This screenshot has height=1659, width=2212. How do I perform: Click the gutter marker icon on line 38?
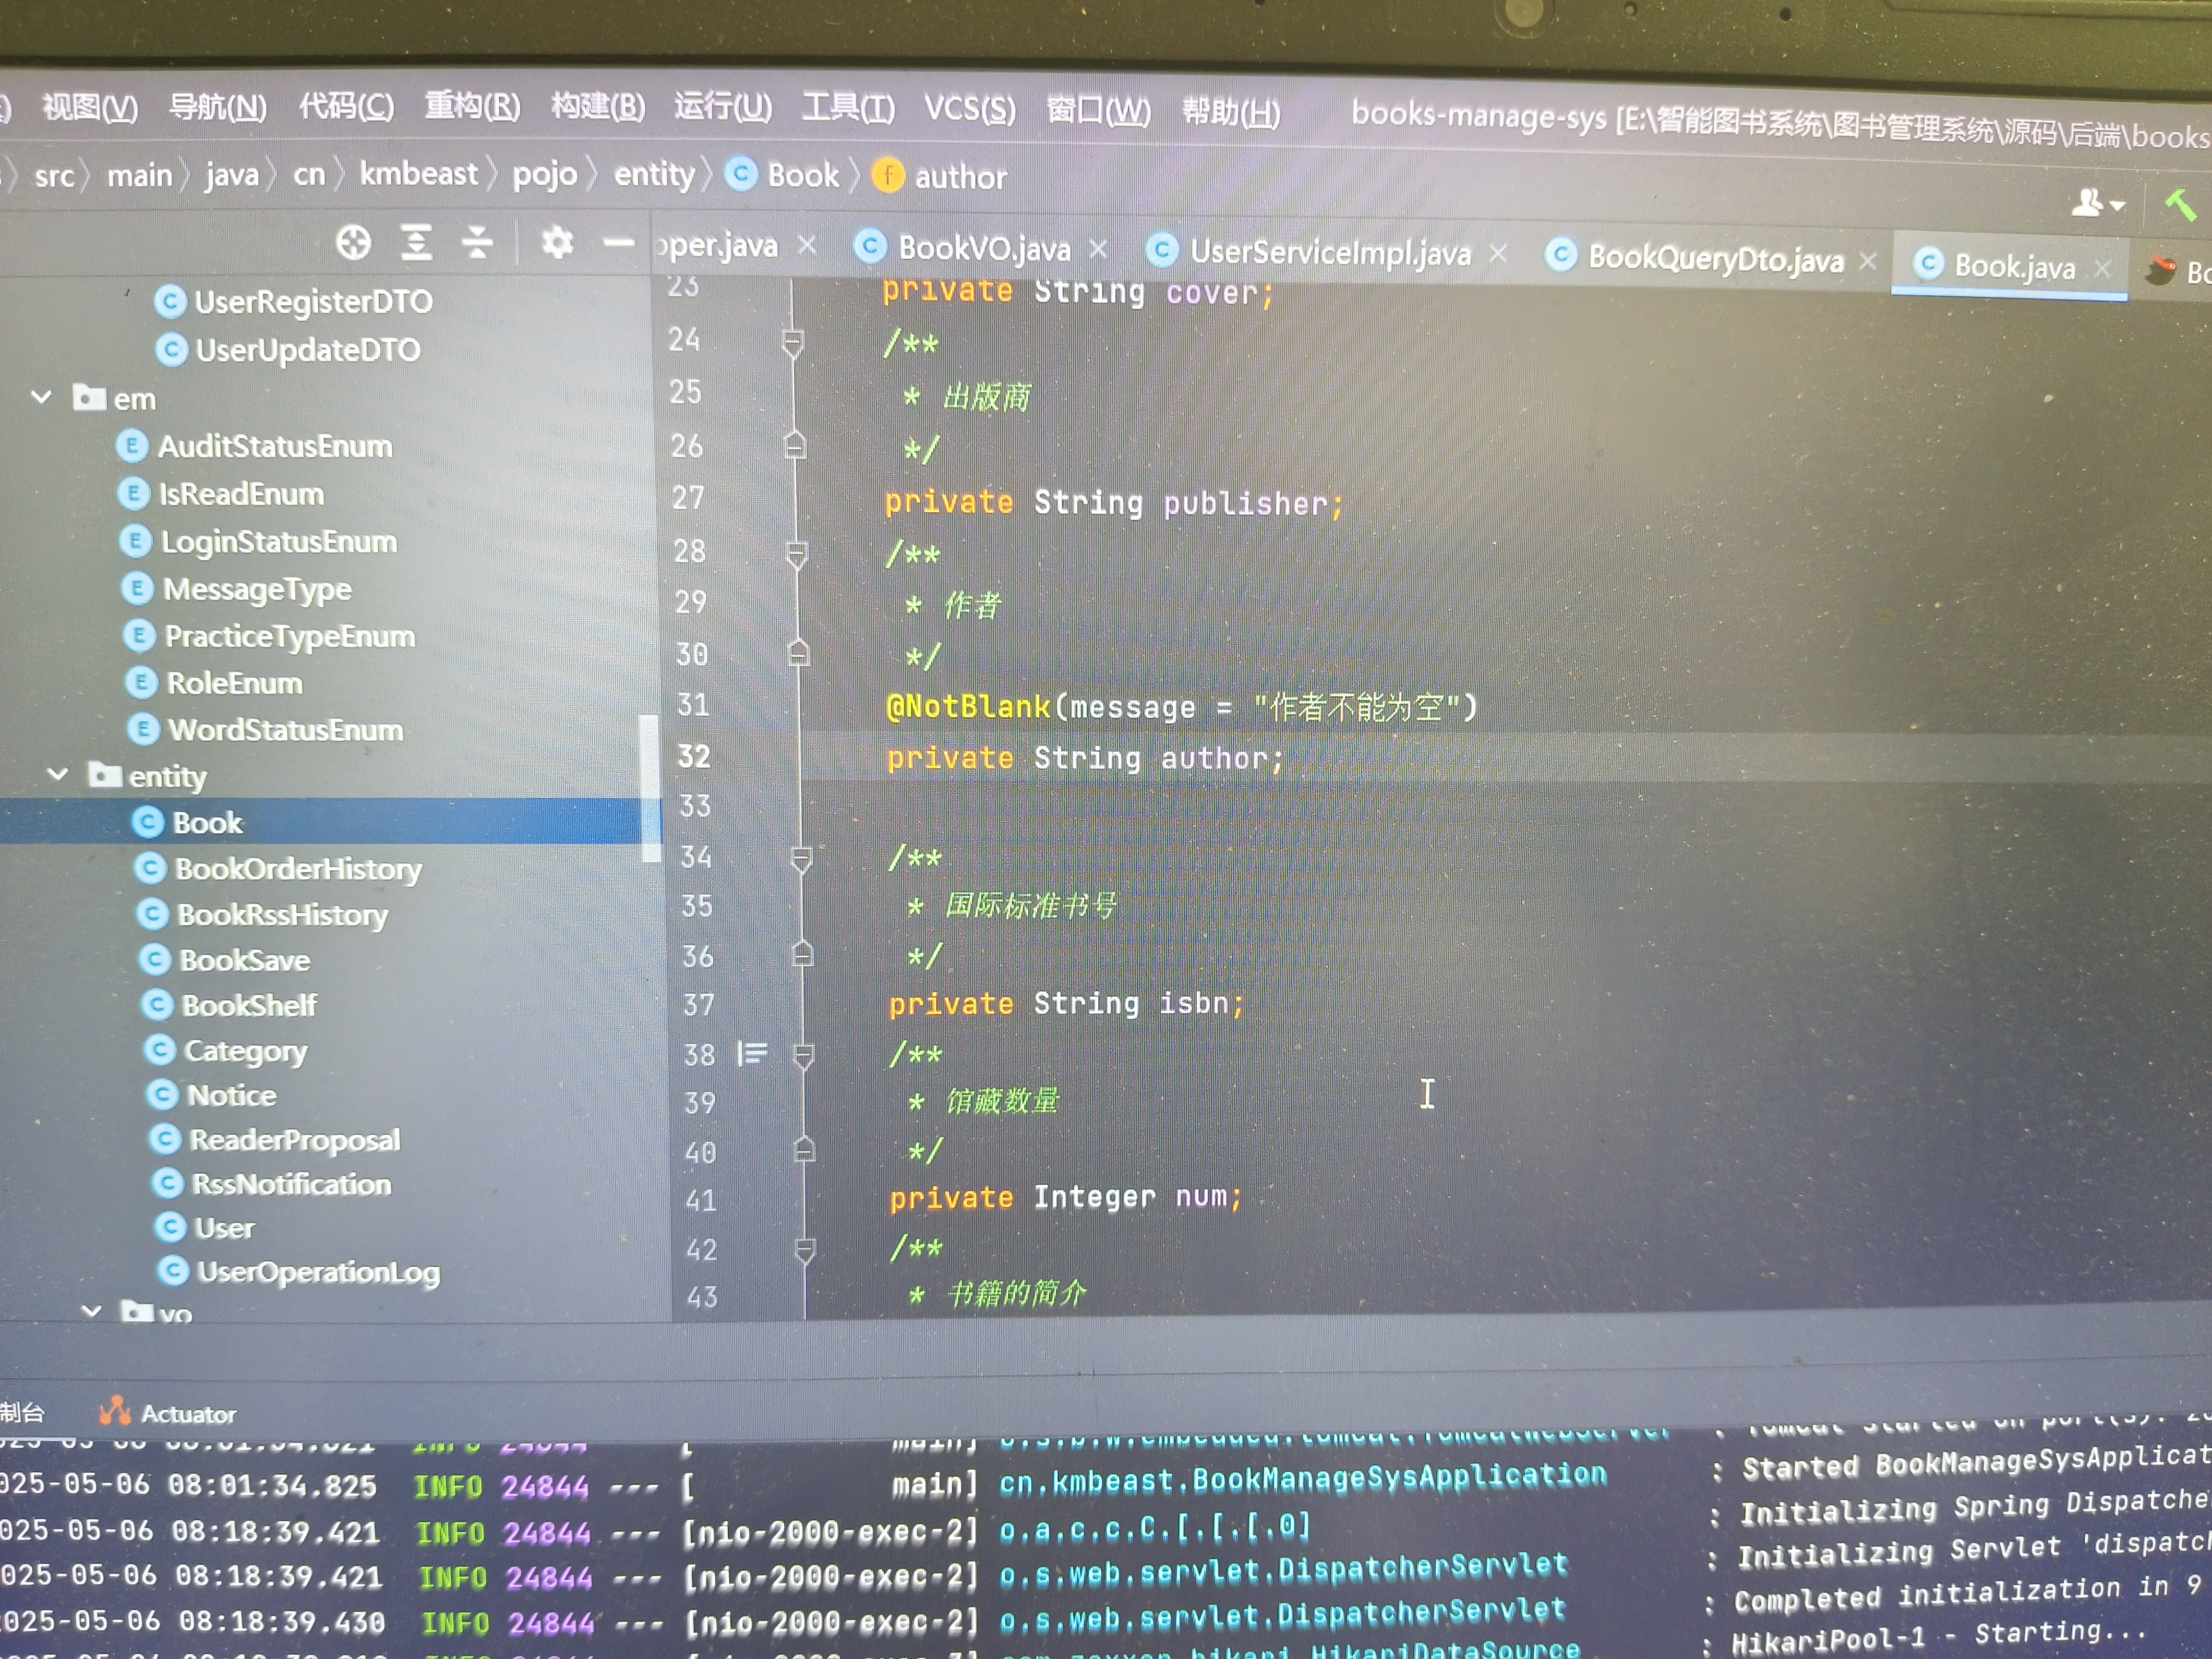click(x=752, y=1053)
